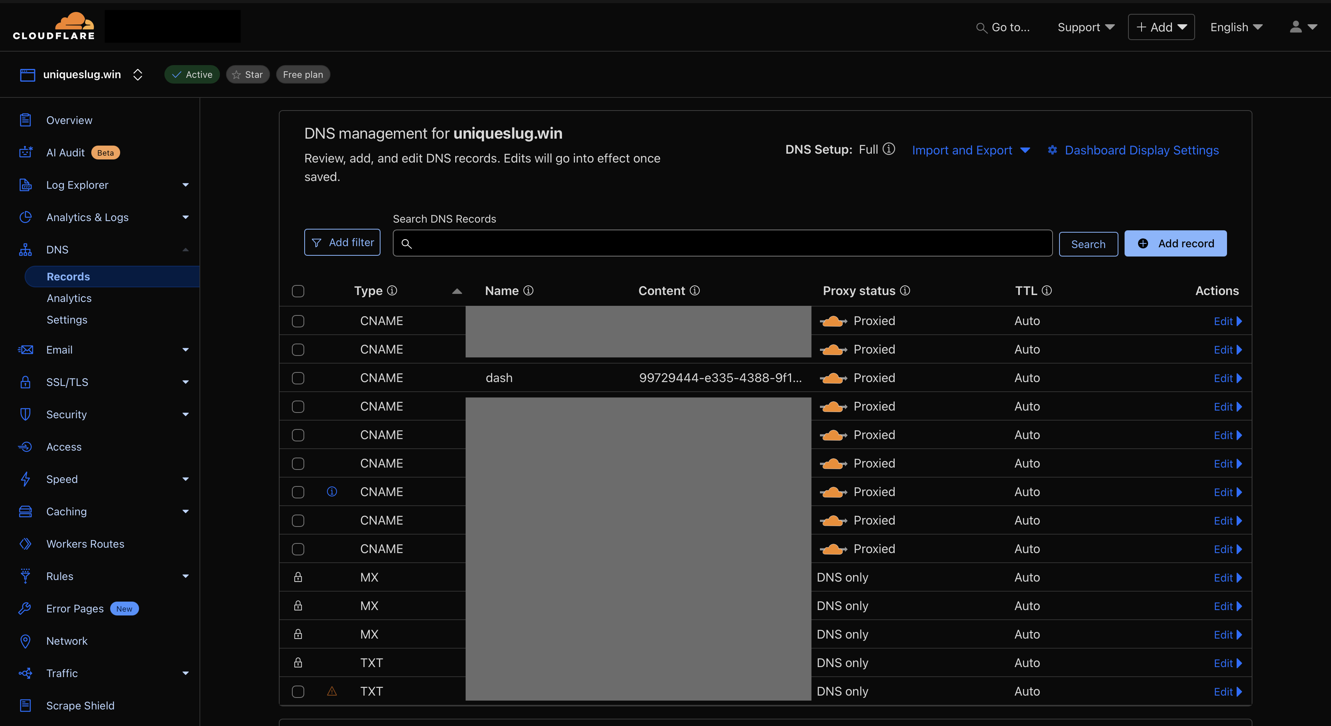Click the Caching storage icon
This screenshot has height=726, width=1331.
(25, 511)
